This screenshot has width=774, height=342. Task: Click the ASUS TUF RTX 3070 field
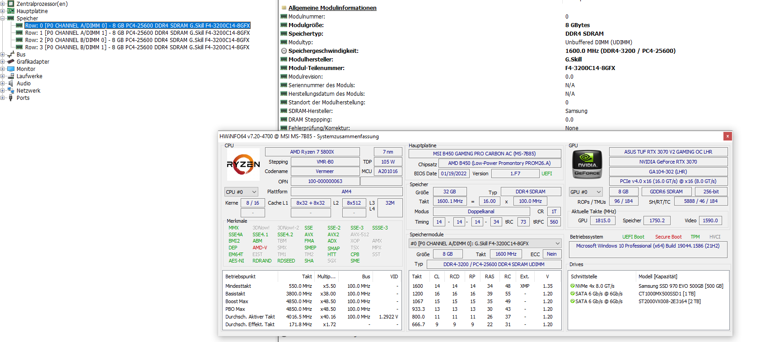coord(668,152)
